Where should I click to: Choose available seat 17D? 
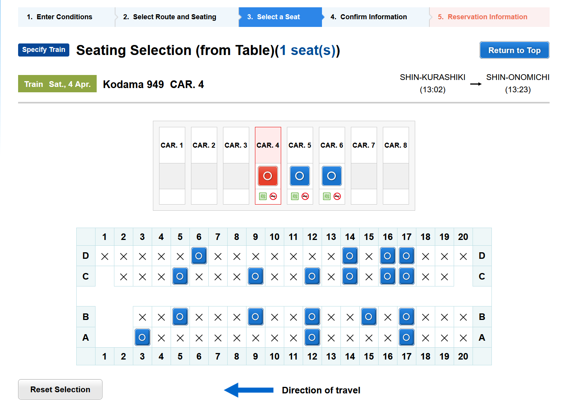point(406,256)
